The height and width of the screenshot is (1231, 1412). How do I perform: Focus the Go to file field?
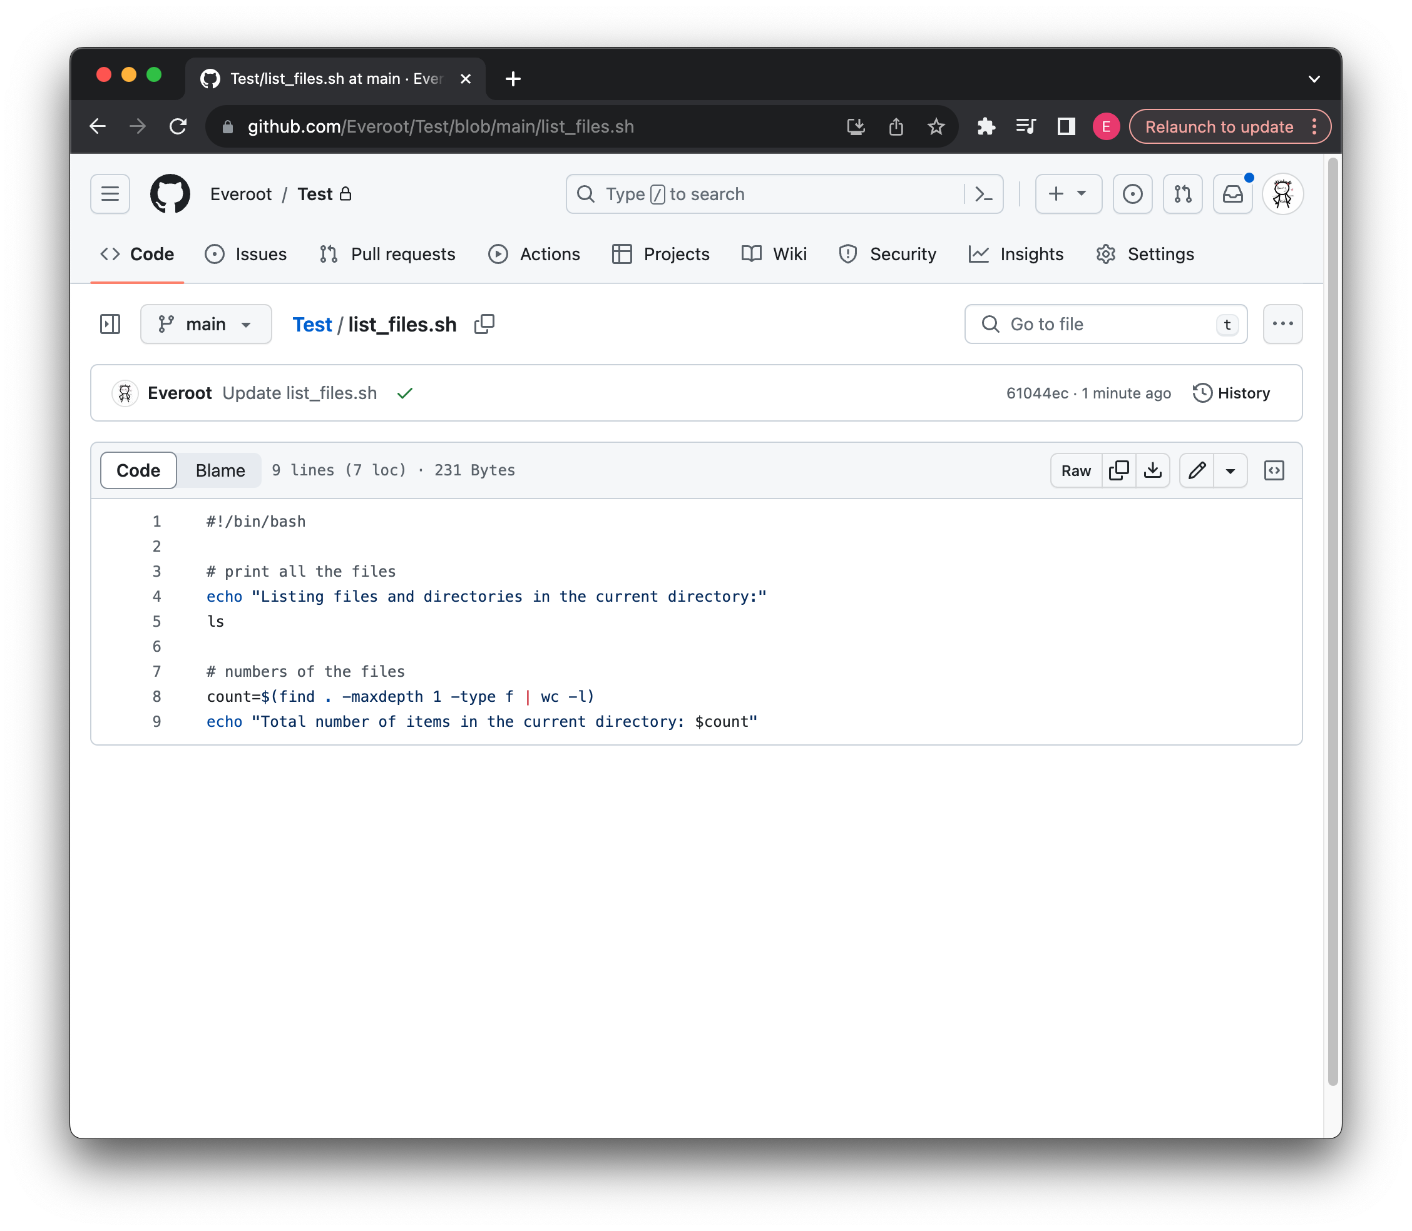(x=1105, y=324)
